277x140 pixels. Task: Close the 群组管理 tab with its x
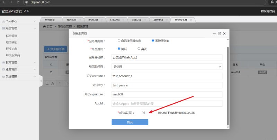click(x=167, y=20)
